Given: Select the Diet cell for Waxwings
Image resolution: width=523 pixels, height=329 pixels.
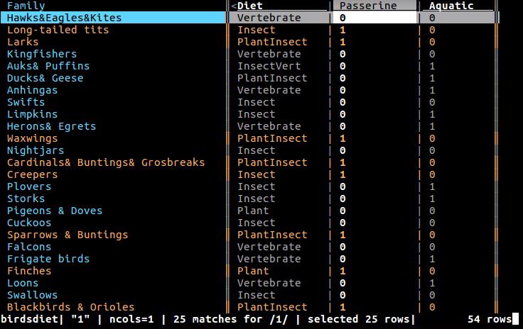Looking at the screenshot, I should [272, 138].
